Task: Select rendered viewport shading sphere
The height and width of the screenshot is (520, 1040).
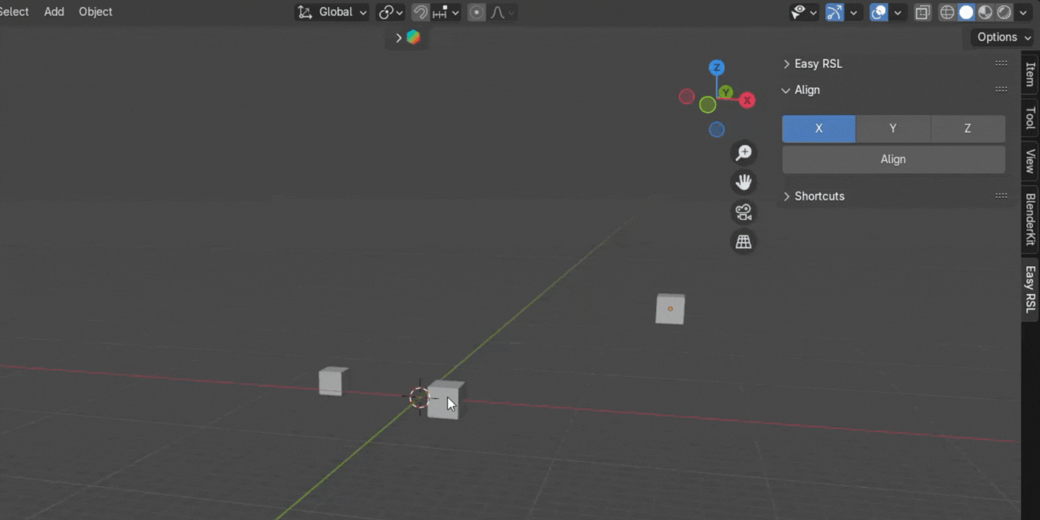Action: pyautogui.click(x=1004, y=12)
